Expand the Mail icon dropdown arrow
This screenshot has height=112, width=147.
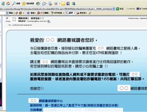click(x=46, y=4)
